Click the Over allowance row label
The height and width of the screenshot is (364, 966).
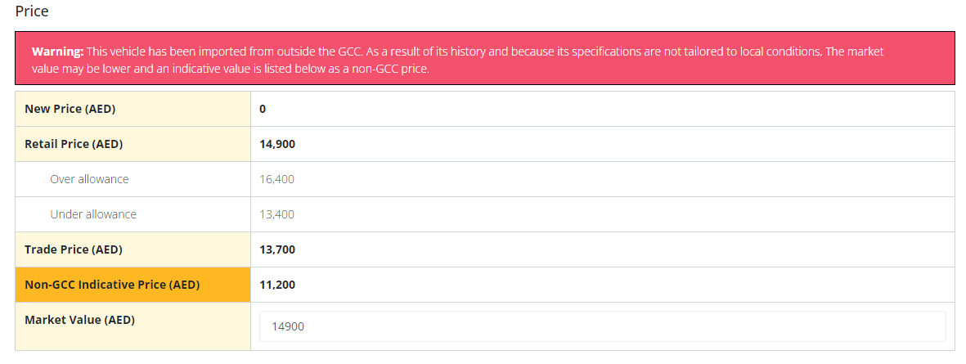pos(89,179)
